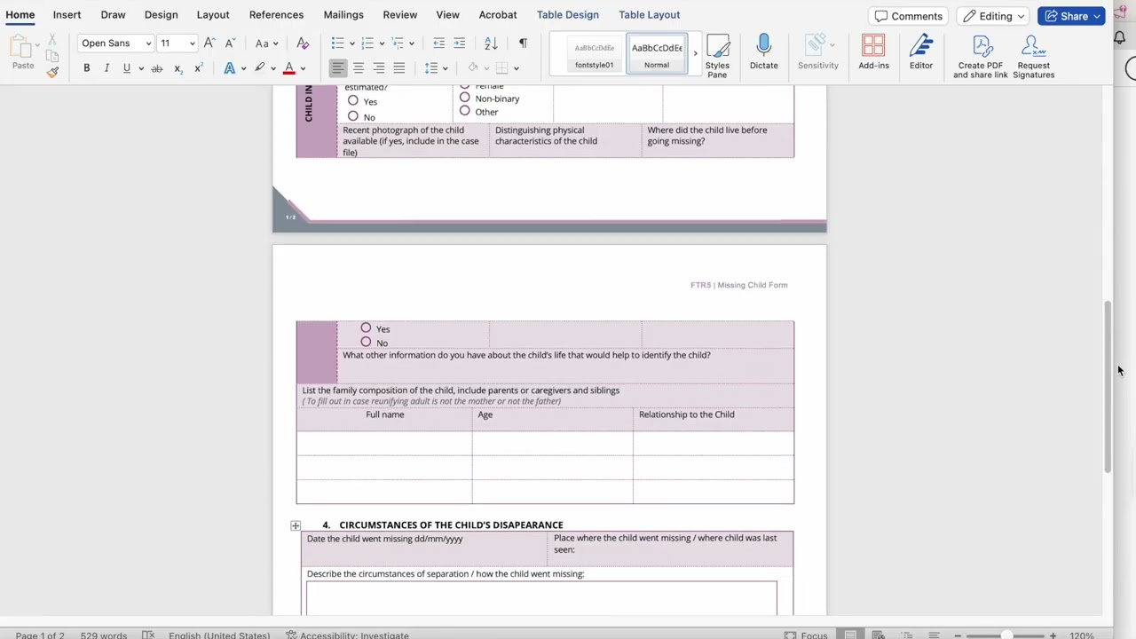The image size is (1136, 639).
Task: Align text right
Action: pyautogui.click(x=379, y=68)
